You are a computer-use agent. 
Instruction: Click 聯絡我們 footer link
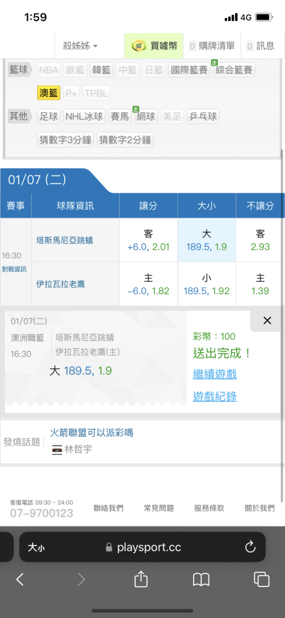(x=108, y=509)
